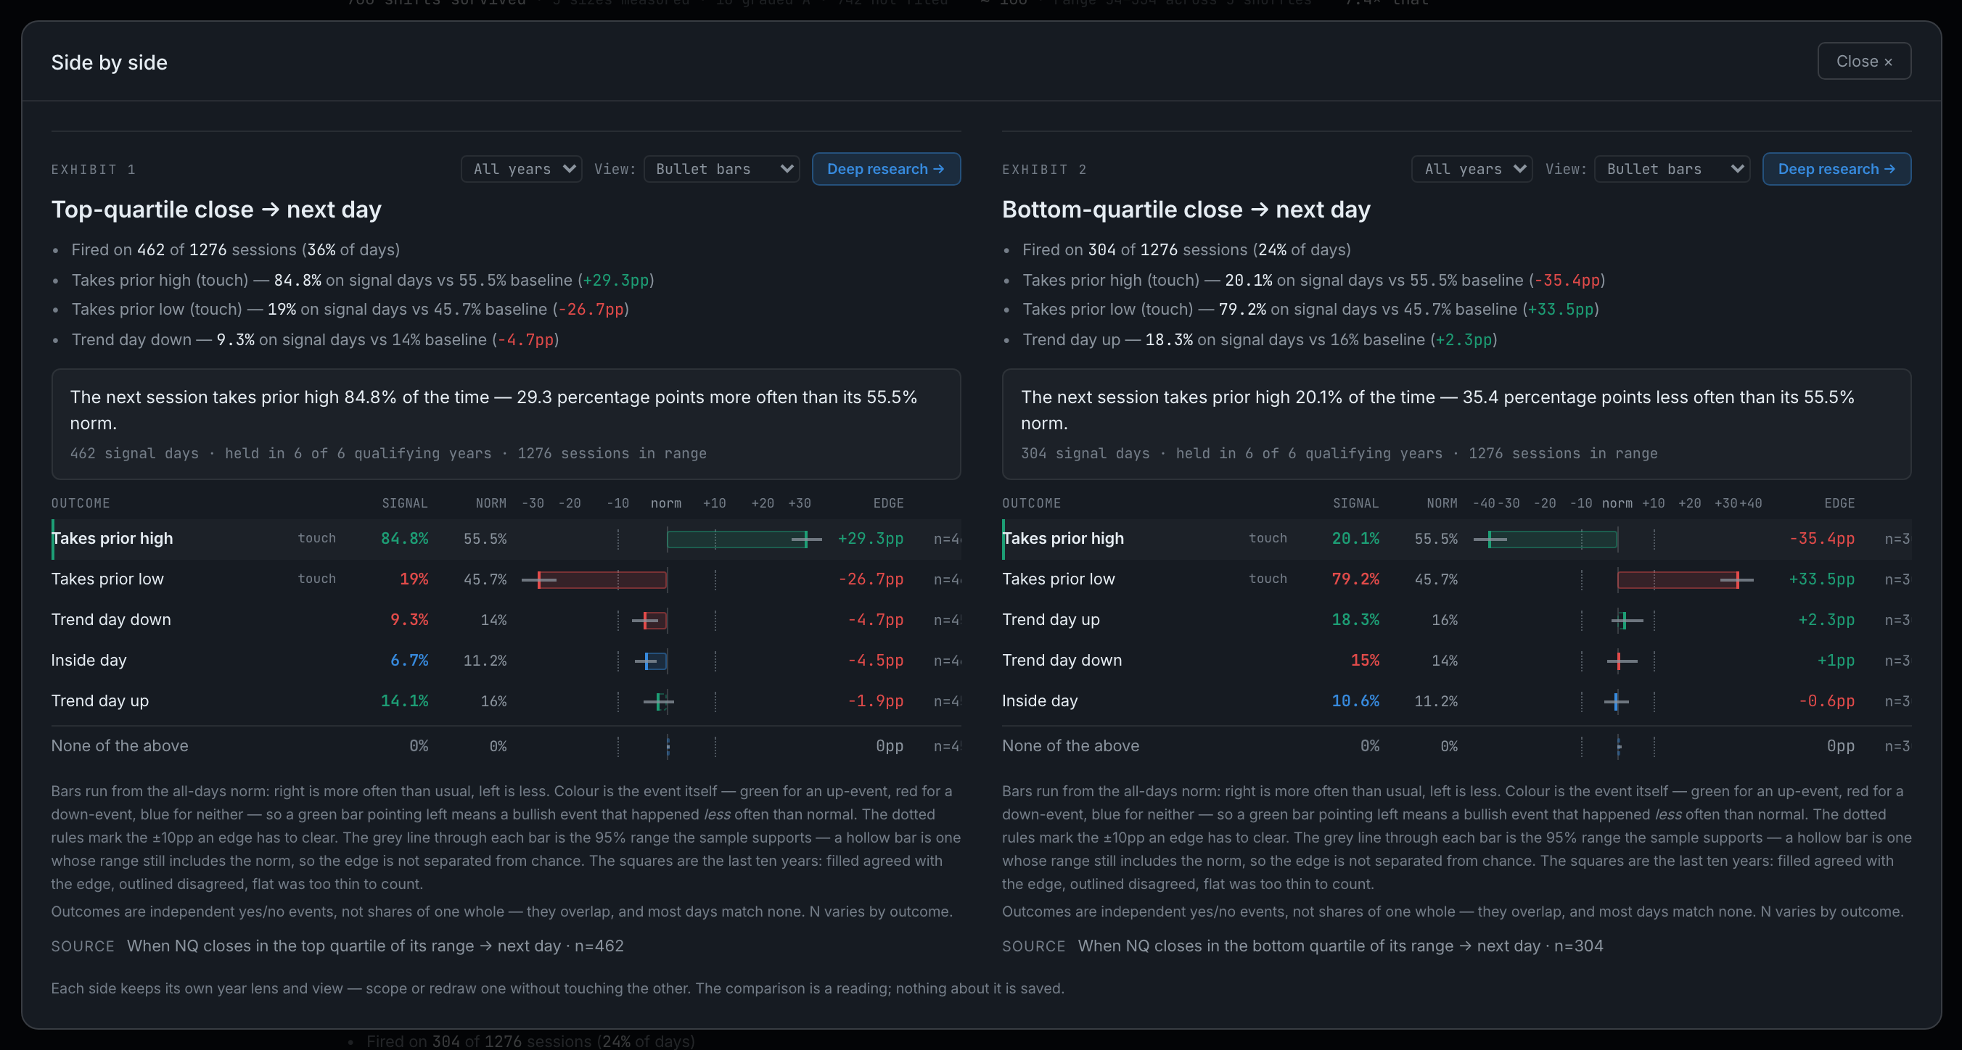1962x1050 pixels.
Task: Click Inside day row in Exhibit 2
Action: click(1456, 701)
